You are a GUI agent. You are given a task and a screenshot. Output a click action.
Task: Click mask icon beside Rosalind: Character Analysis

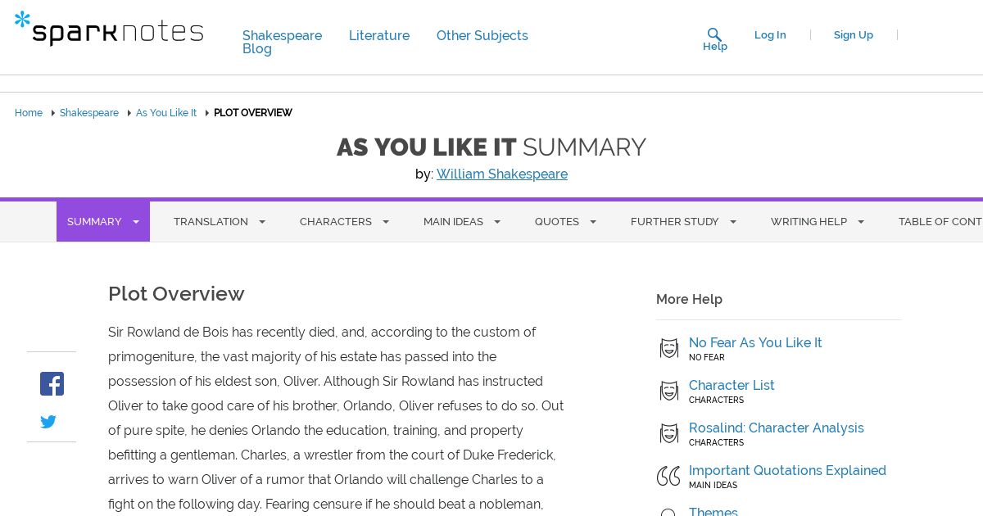pos(669,434)
